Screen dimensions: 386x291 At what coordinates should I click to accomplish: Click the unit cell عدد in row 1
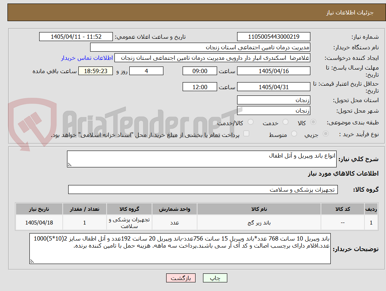coord(174,223)
